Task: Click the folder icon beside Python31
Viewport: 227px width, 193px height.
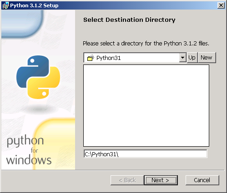Action: tap(91, 58)
